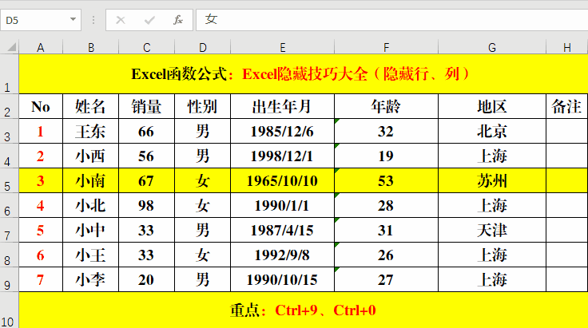
Task: Click the age cell '32'
Action: 386,131
